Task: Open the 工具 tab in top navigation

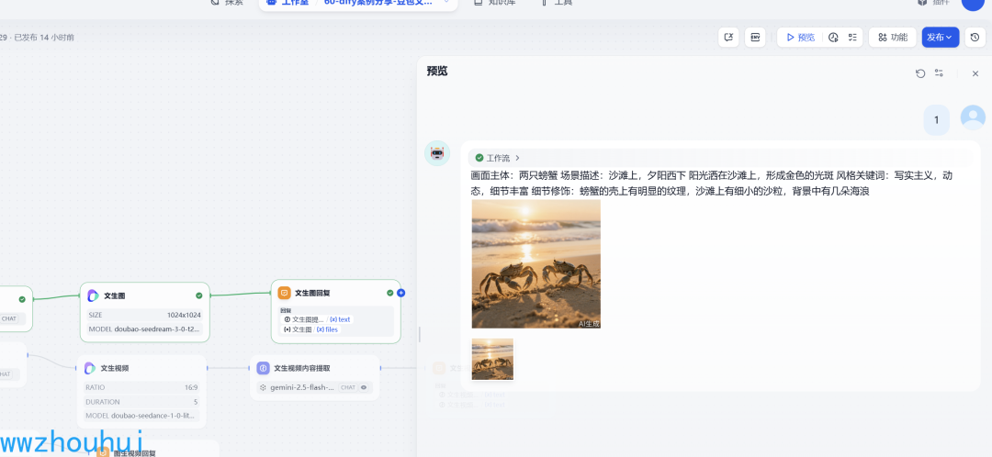Action: (564, 3)
